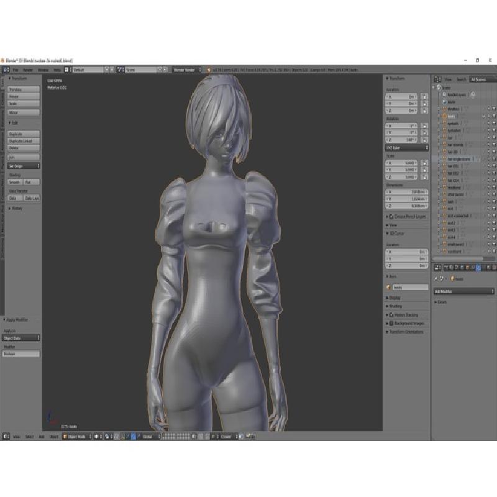Open the editor type selector in top info bar
Viewport: 497px width, 497px height.
click(x=6, y=70)
